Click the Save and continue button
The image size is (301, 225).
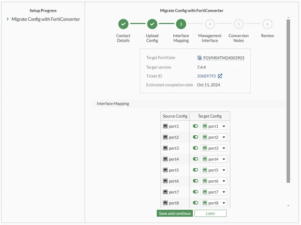[x=175, y=213]
